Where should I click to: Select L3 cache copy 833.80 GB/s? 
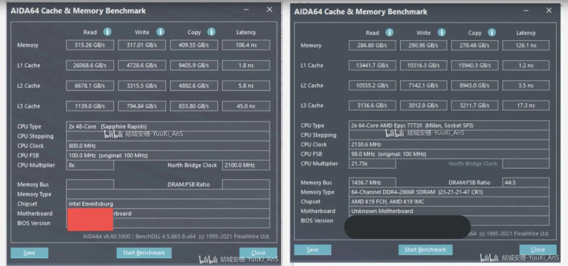point(194,106)
